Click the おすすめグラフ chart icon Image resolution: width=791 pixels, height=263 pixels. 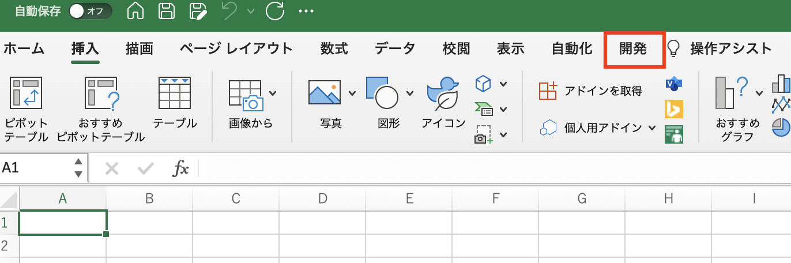coord(732,92)
